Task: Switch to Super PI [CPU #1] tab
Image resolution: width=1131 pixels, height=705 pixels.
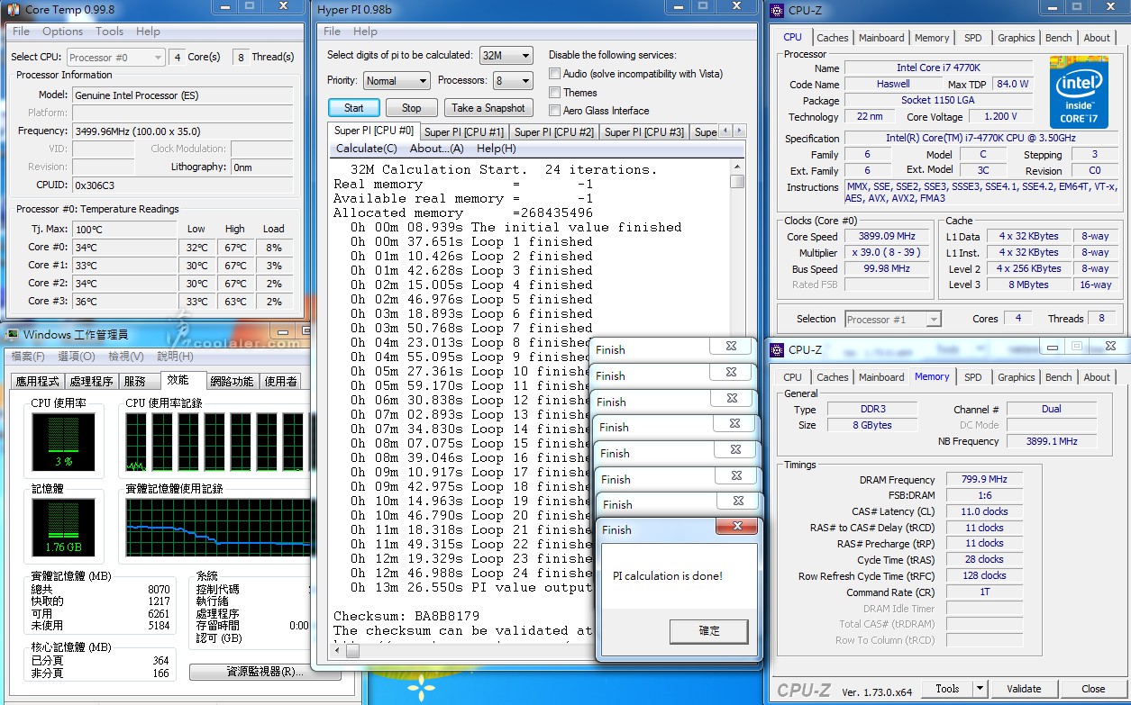Action: pos(464,132)
